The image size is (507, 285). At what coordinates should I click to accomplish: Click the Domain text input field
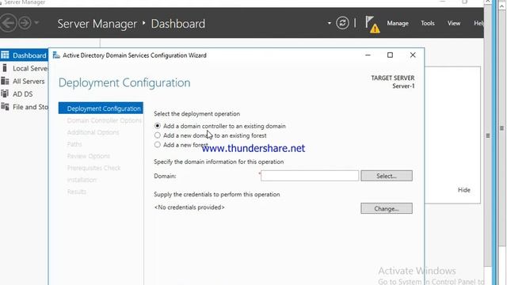pos(310,176)
